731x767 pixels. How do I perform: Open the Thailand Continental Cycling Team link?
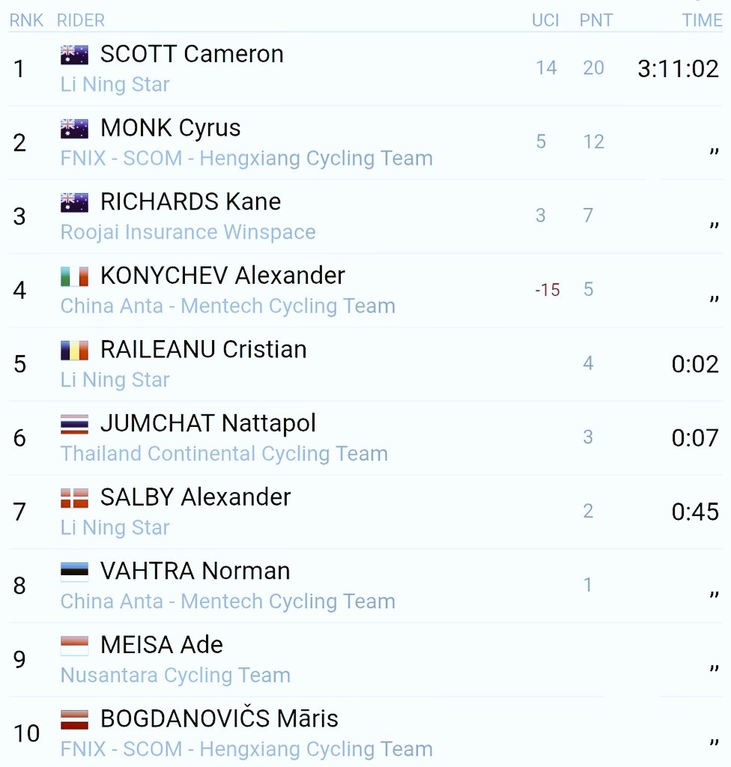[x=224, y=454]
